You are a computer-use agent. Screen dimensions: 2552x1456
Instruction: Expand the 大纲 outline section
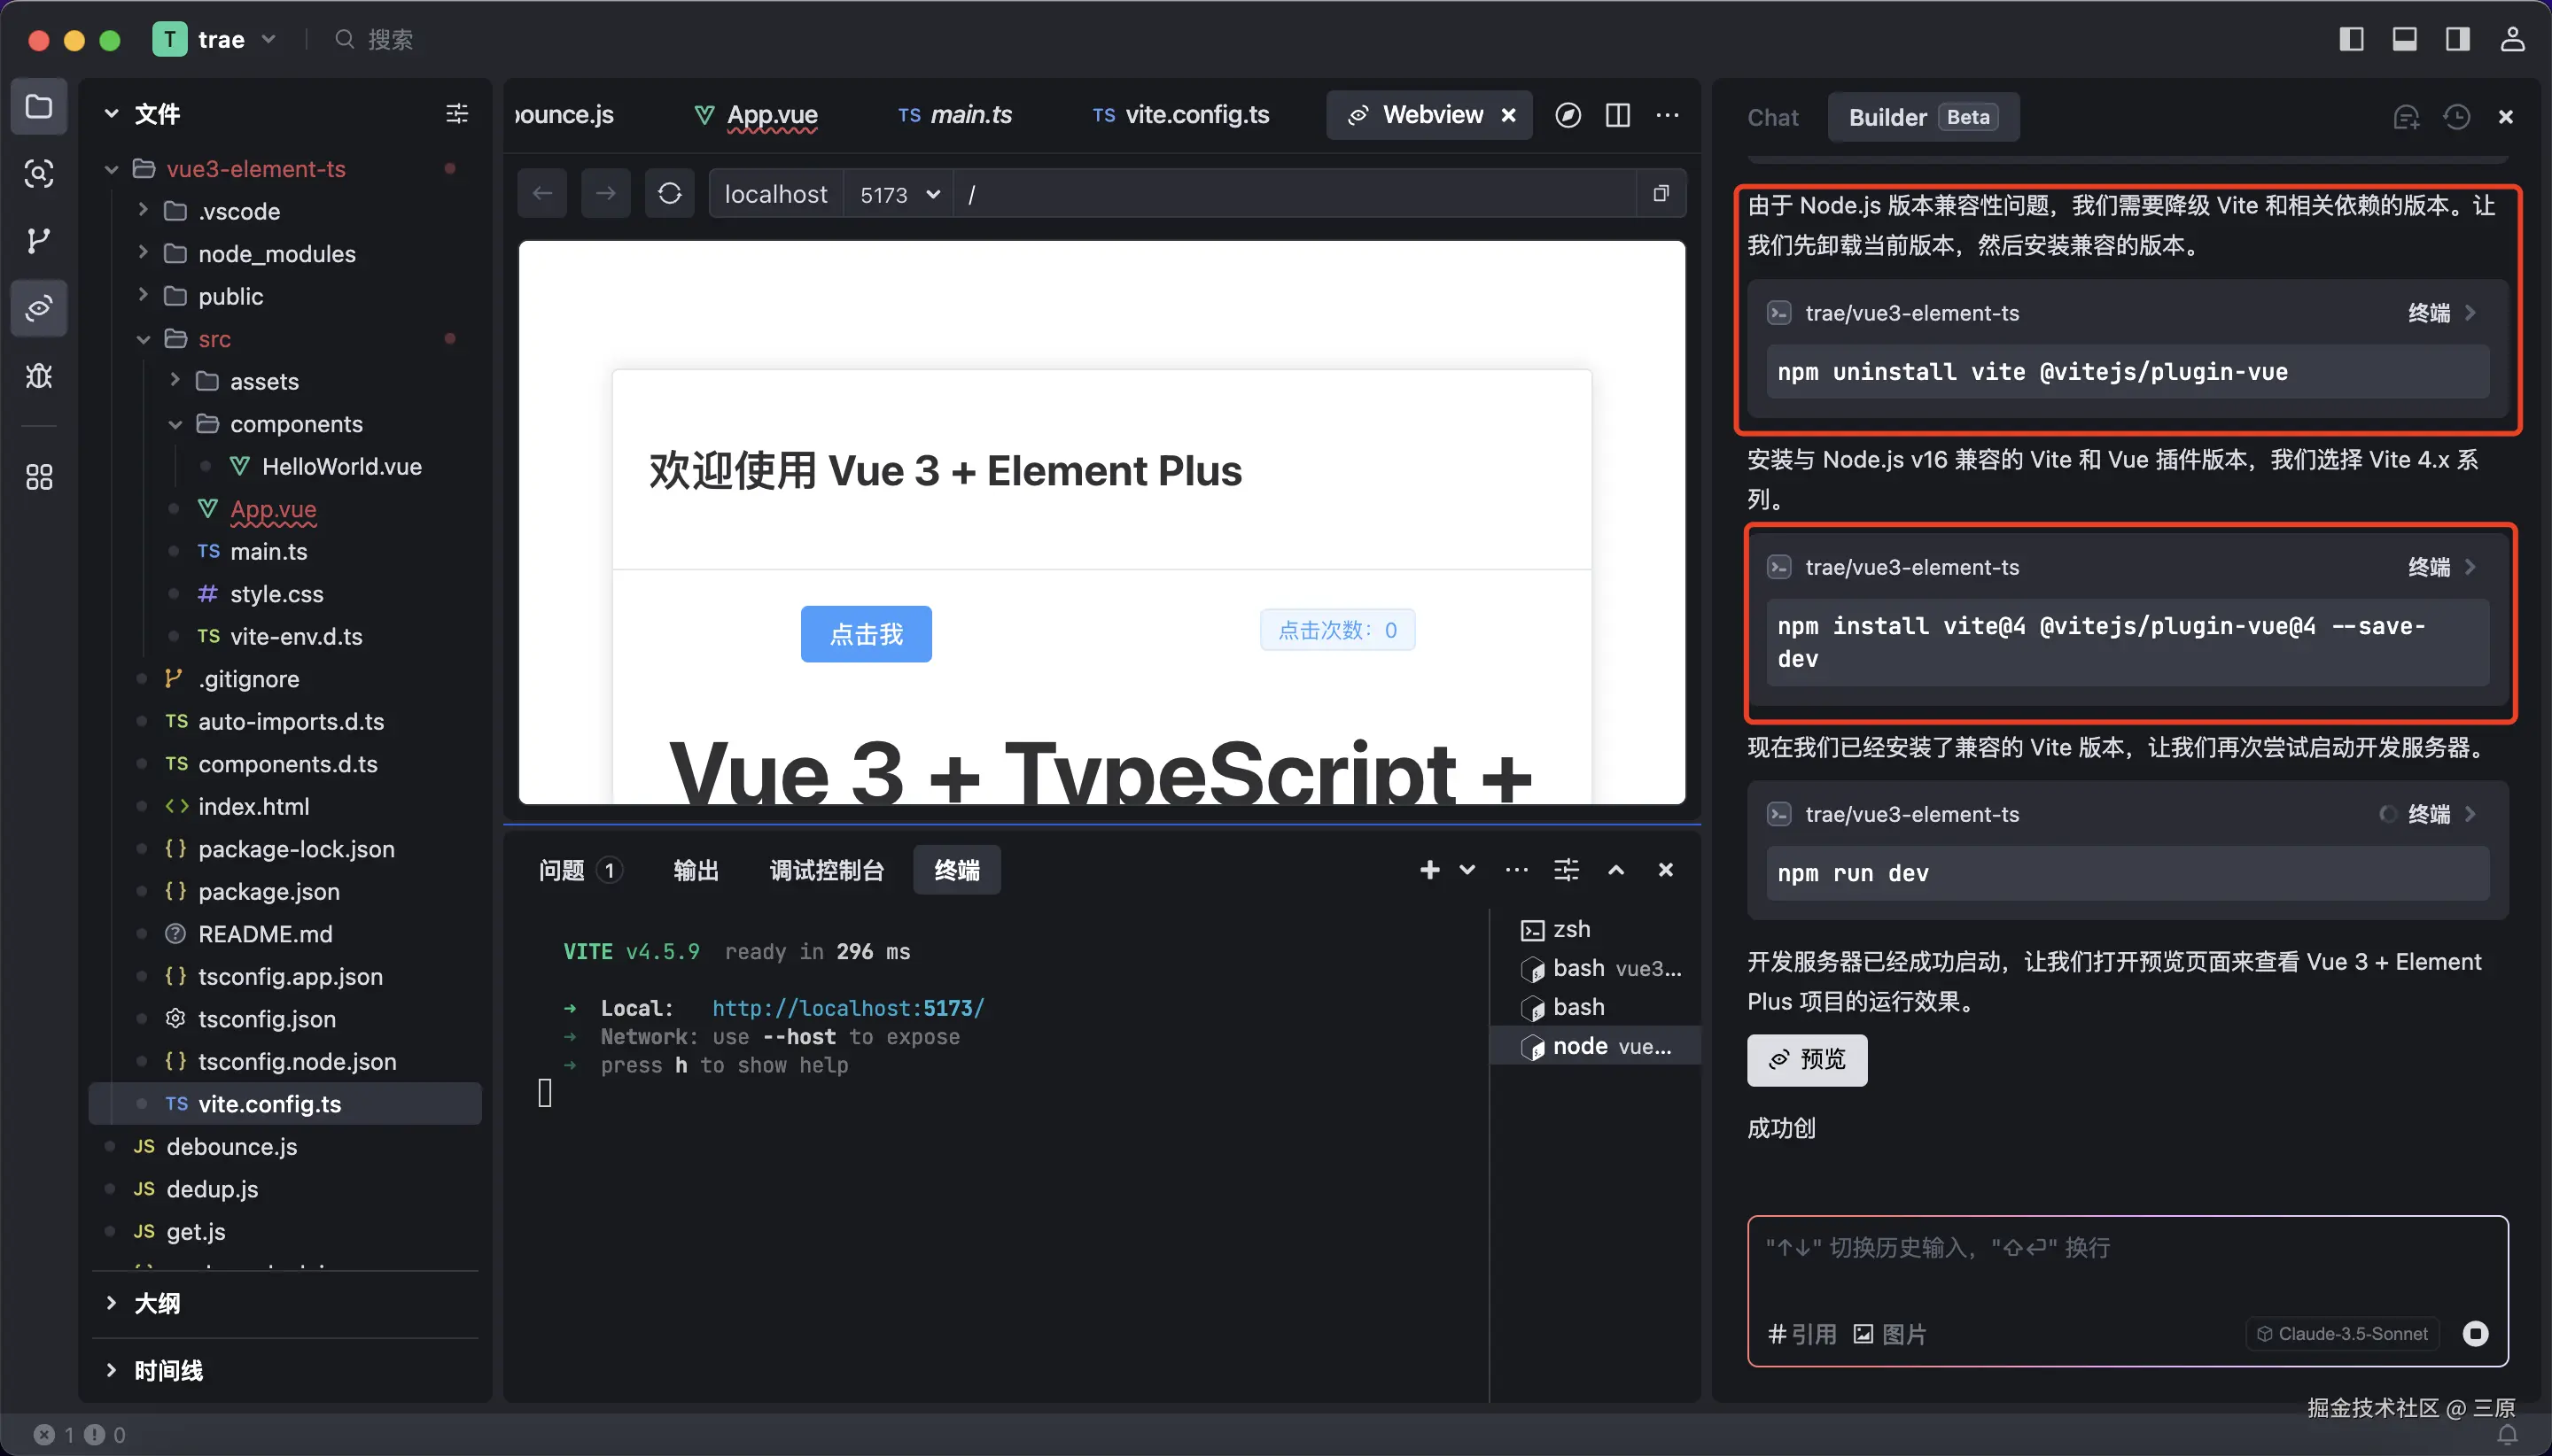coord(157,1303)
